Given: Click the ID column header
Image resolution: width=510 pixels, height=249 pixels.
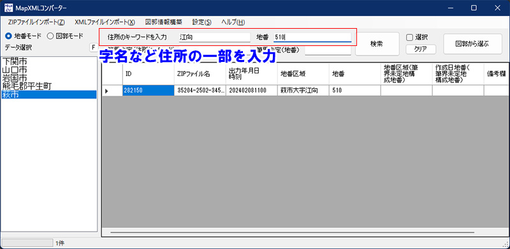Looking at the screenshot, I should point(149,75).
